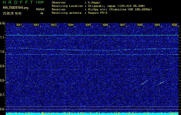The height and width of the screenshot is (115, 181).
Task: Click the meteor echo streak below 1648
Action: tap(144, 83)
